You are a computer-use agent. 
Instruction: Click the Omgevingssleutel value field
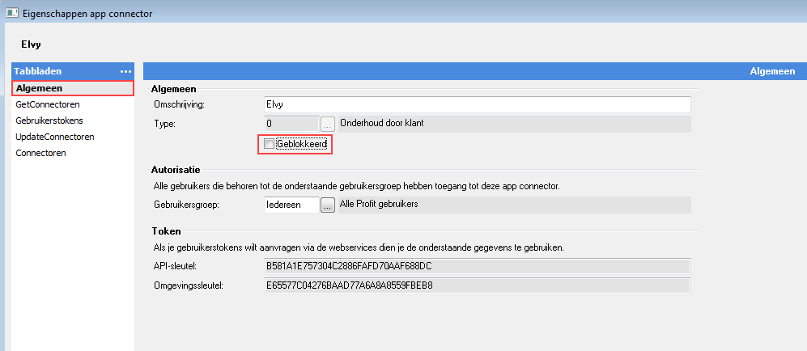pos(477,285)
